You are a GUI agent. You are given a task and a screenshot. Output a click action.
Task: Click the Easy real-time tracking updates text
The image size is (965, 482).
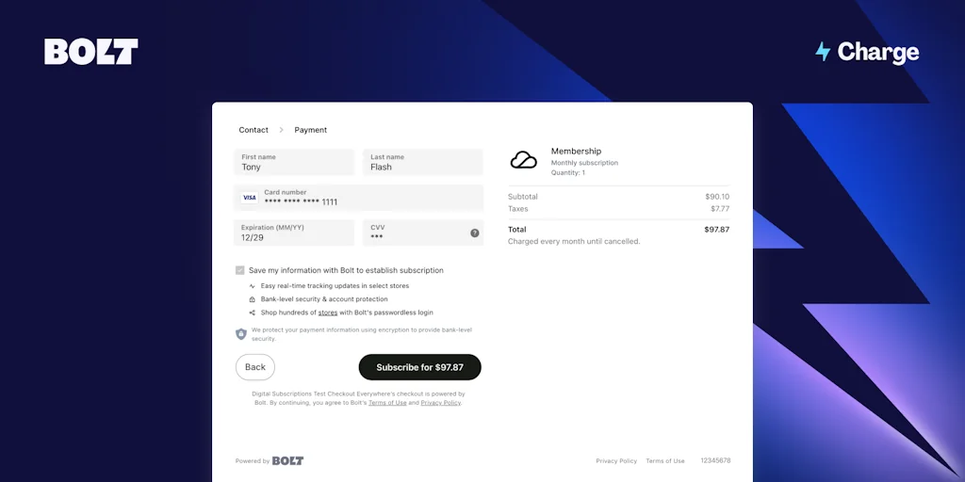(x=335, y=286)
